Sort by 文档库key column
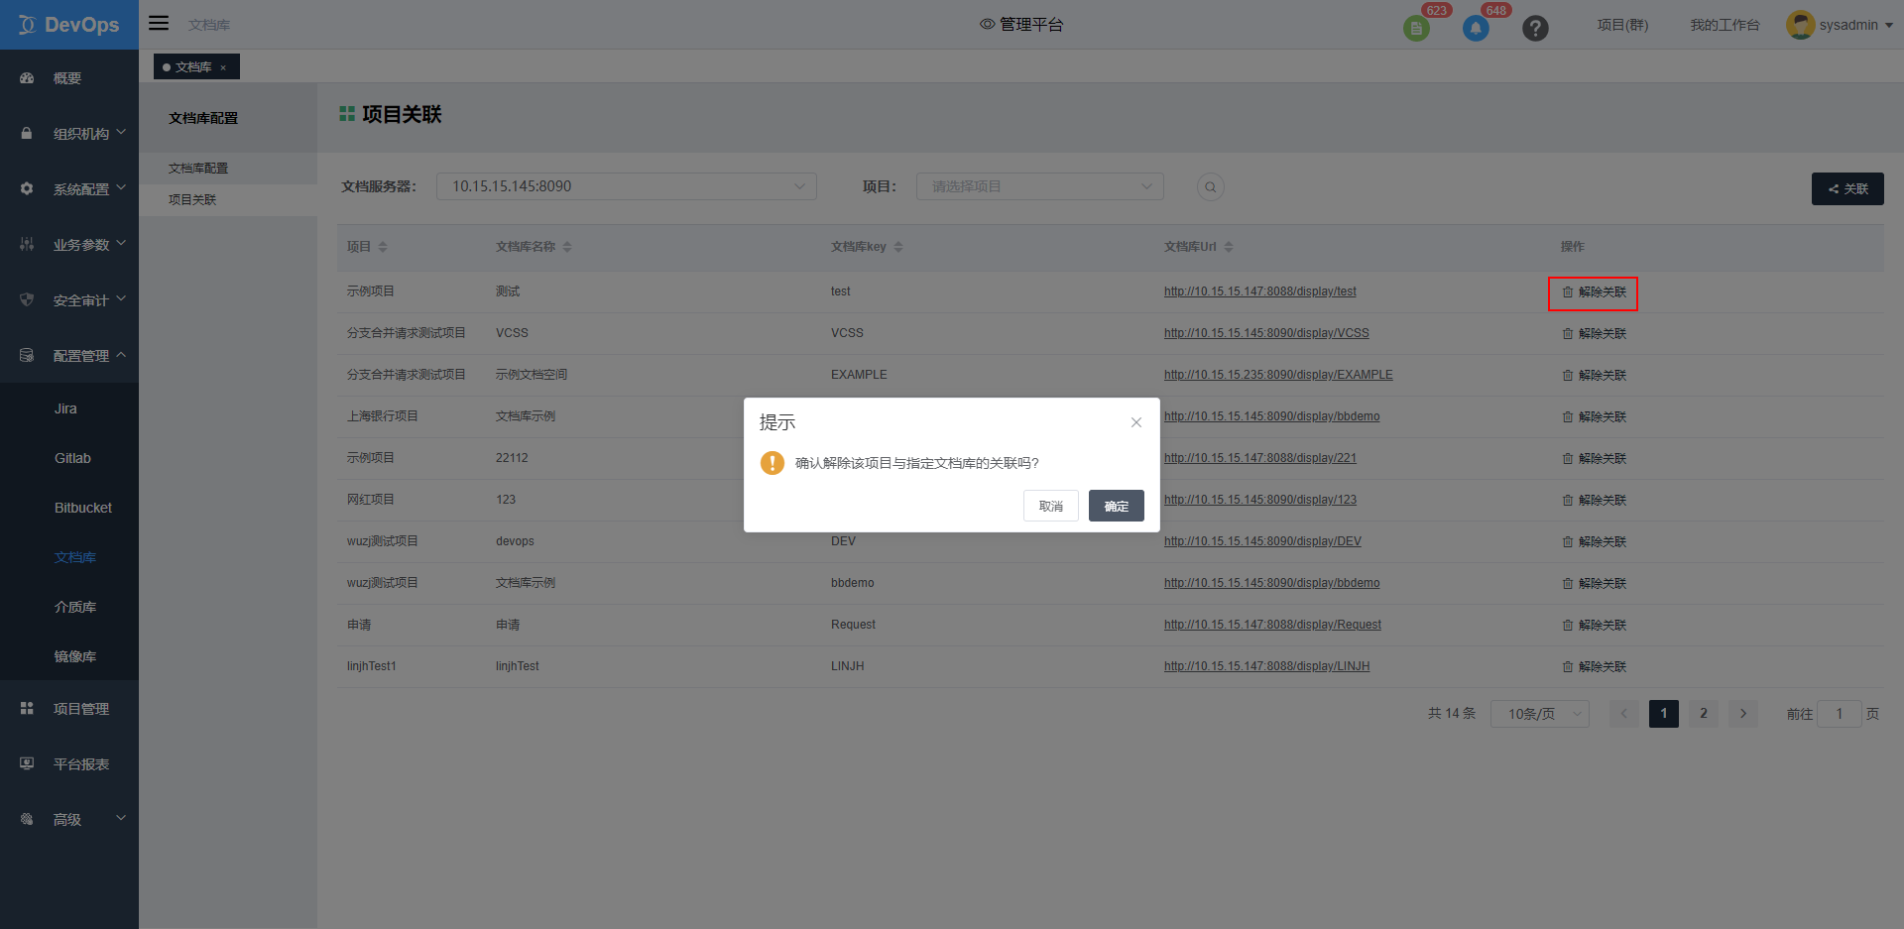This screenshot has width=1904, height=929. (x=898, y=247)
